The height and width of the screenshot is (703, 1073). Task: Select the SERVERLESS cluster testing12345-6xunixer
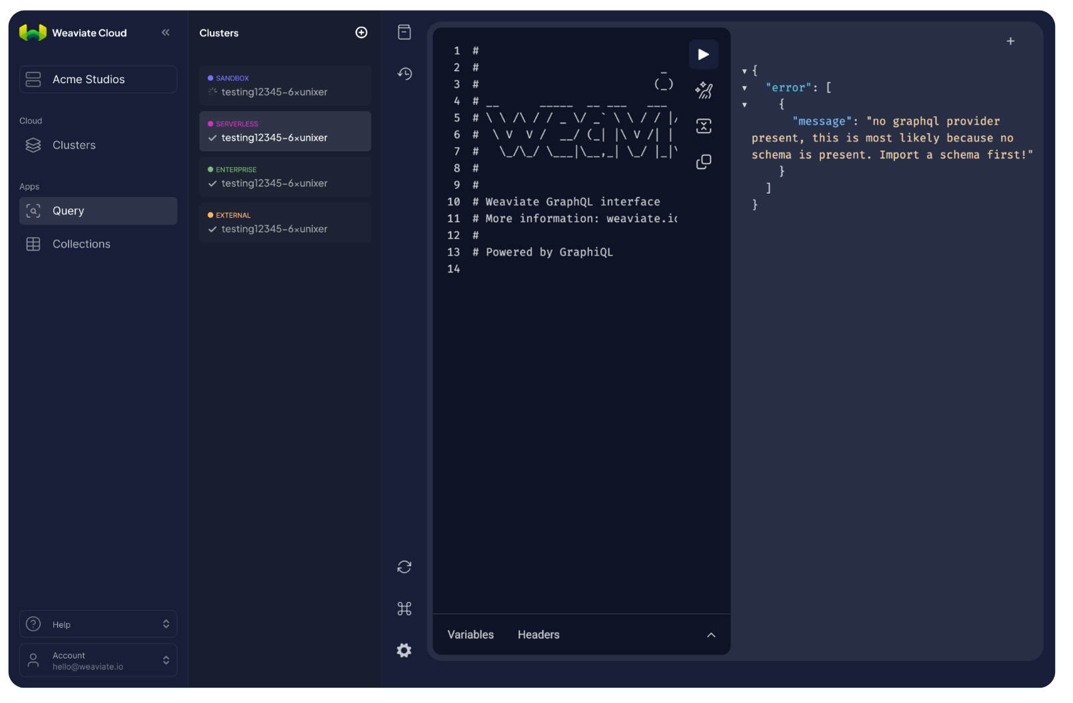pyautogui.click(x=285, y=132)
